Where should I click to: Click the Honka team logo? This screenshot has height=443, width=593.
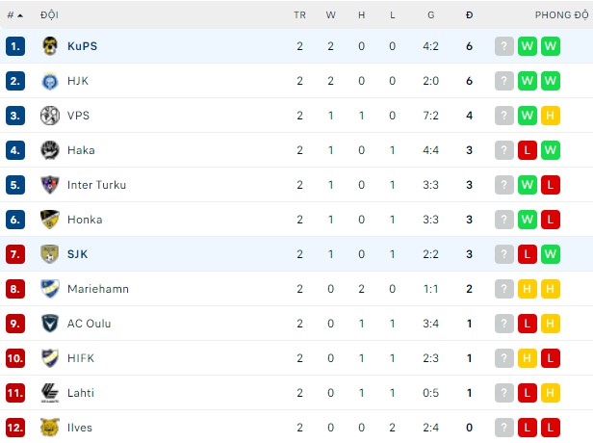pyautogui.click(x=50, y=220)
